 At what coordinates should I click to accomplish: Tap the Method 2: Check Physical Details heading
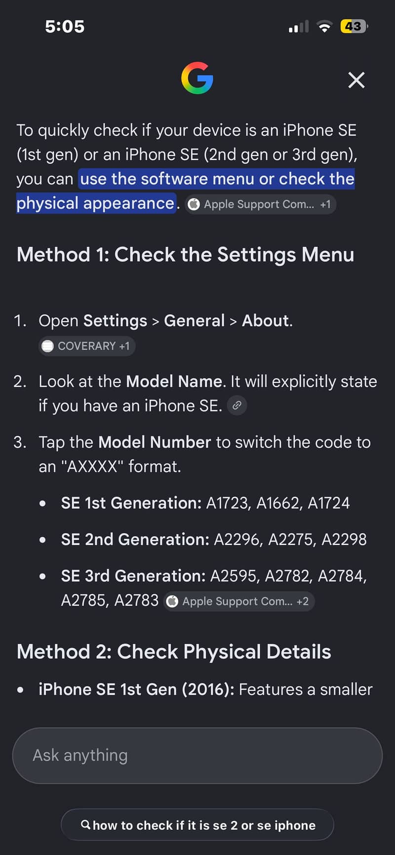click(x=174, y=652)
